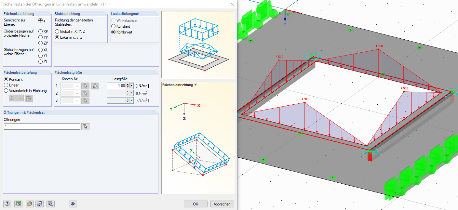Click the edit direction icon beside the Z dropdown
Image resolution: width=458 pixels, height=210 pixels.
(29, 98)
